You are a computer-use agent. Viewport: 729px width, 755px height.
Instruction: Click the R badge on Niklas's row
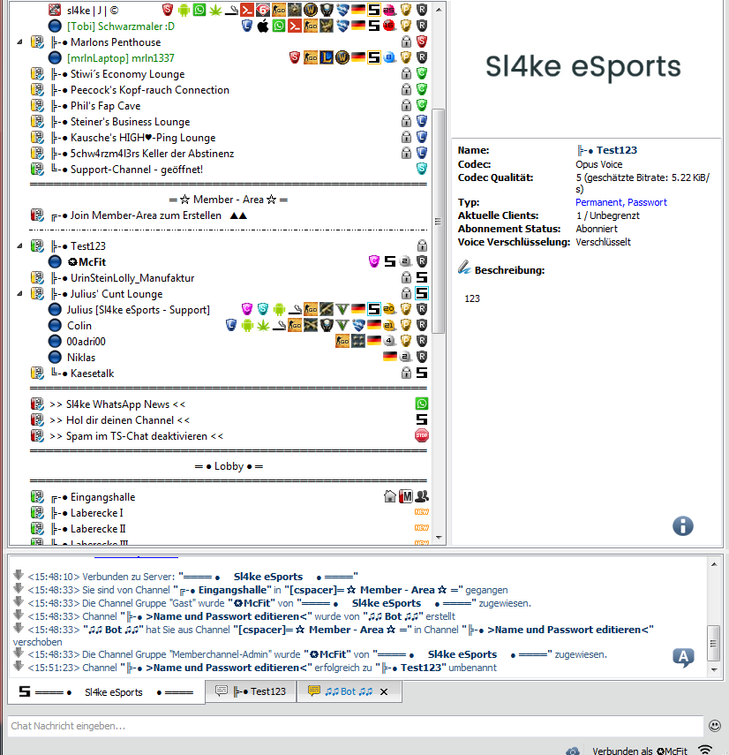point(422,357)
